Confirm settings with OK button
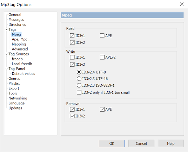This screenshot has width=188, height=152. tap(112, 143)
